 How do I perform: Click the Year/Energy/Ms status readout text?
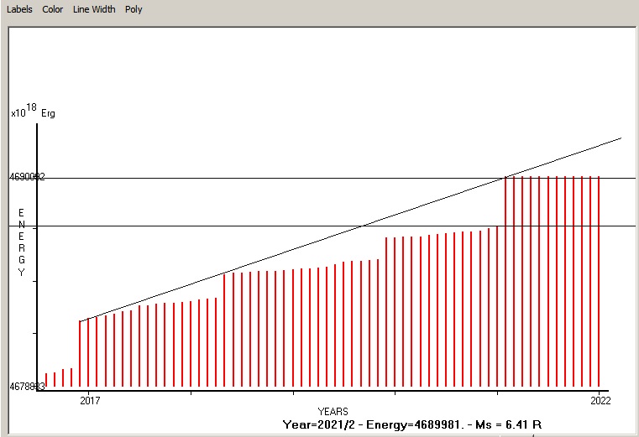[417, 424]
